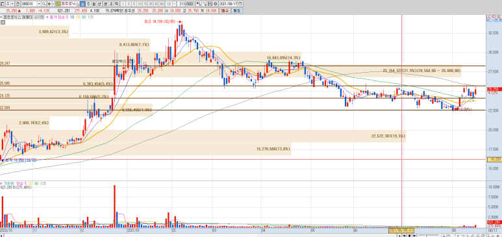Image resolution: width=502 pixels, height=237 pixels.
Task: Click the 2021/06/30 date marker on time axis
Action: click(x=401, y=230)
